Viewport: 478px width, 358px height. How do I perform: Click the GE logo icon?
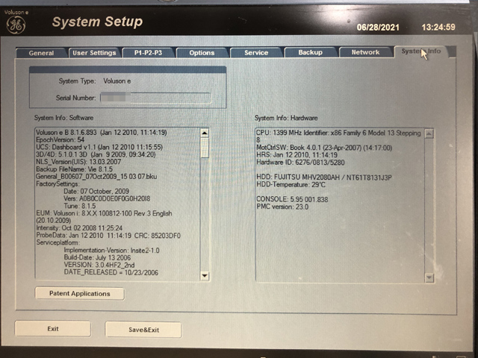pyautogui.click(x=16, y=25)
